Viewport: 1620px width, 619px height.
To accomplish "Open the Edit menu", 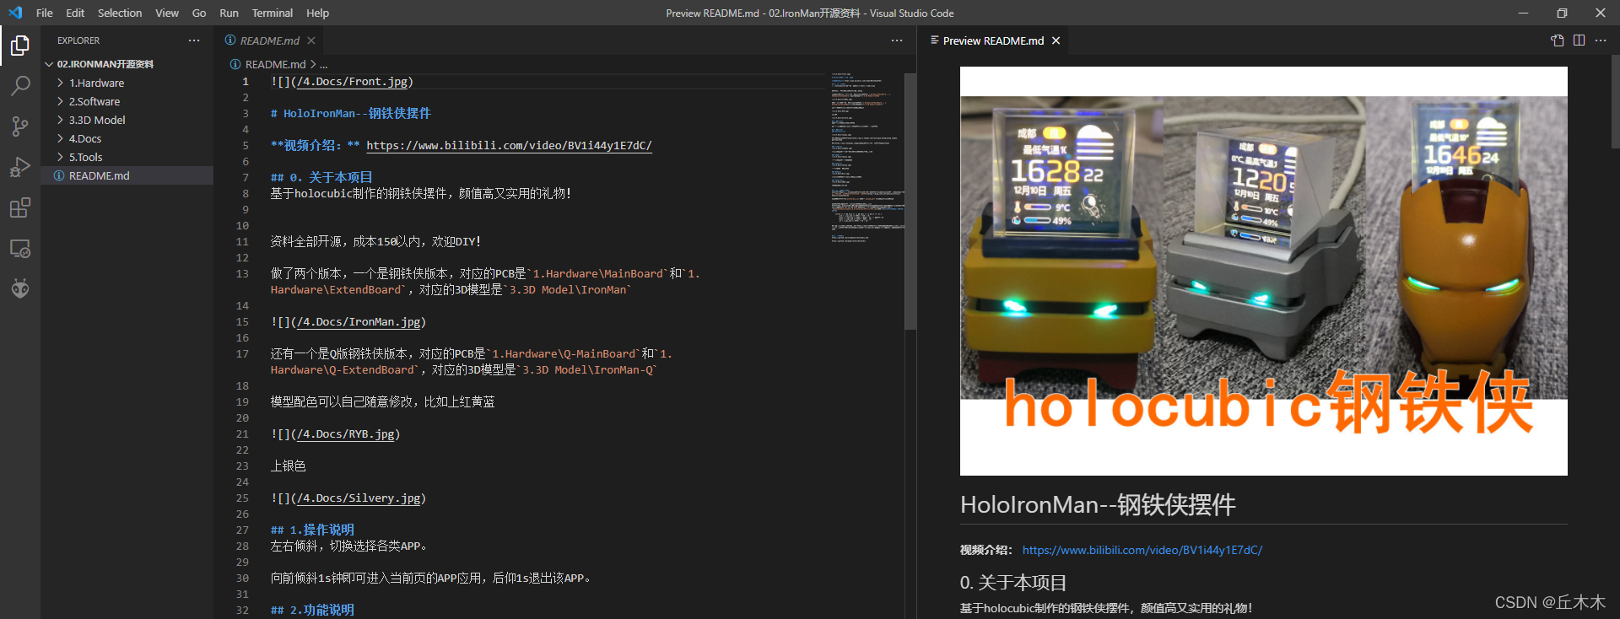I will (75, 13).
